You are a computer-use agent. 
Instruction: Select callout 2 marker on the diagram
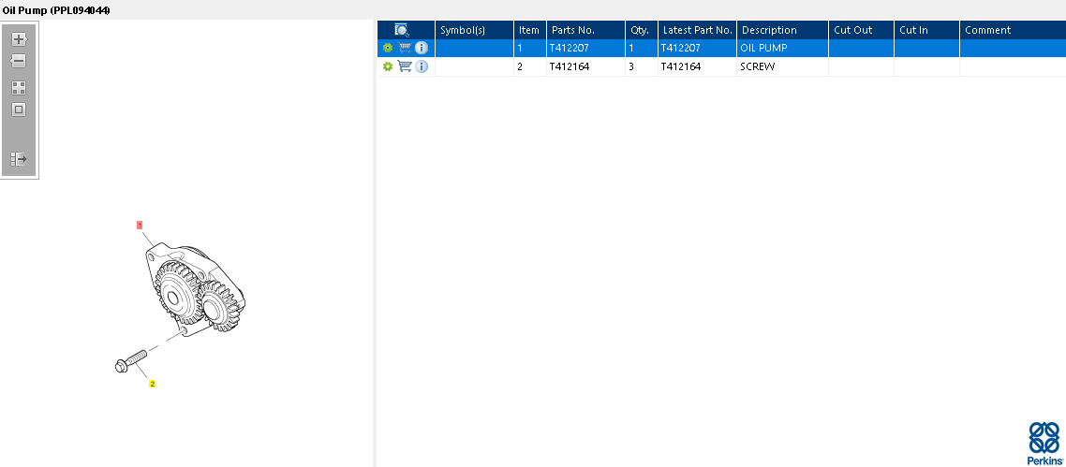153,384
